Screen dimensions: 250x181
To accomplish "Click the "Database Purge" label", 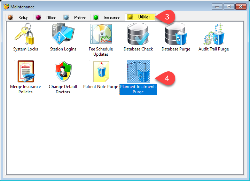I will tap(176, 49).
